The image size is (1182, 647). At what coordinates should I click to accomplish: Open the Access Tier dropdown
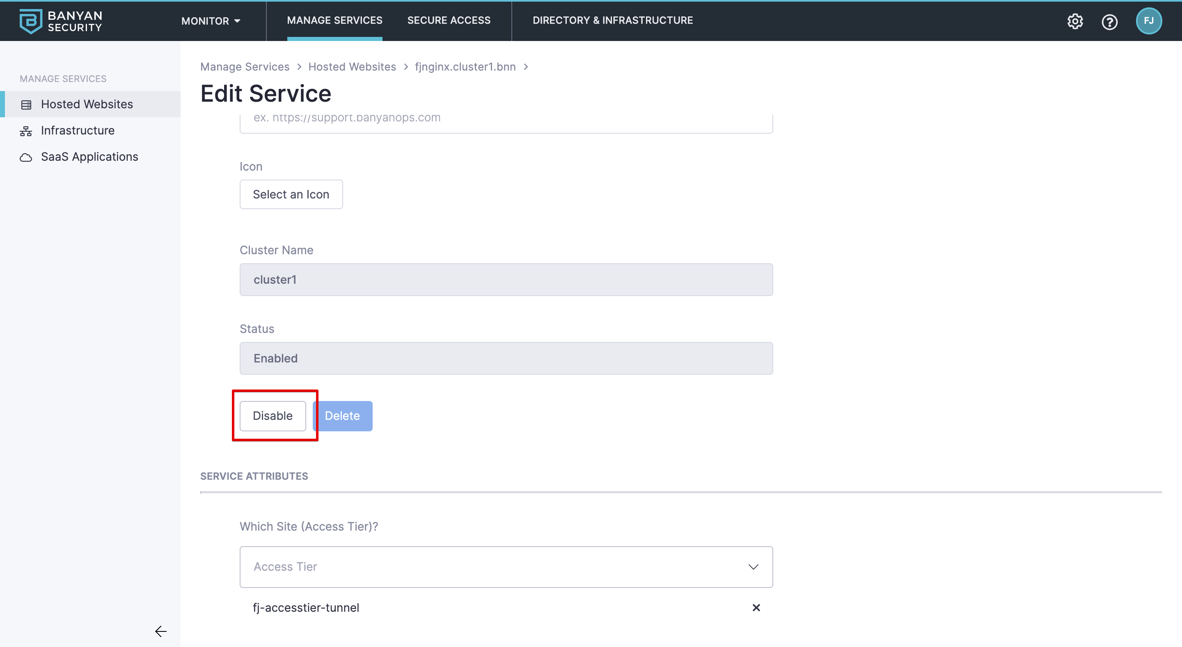tap(506, 567)
